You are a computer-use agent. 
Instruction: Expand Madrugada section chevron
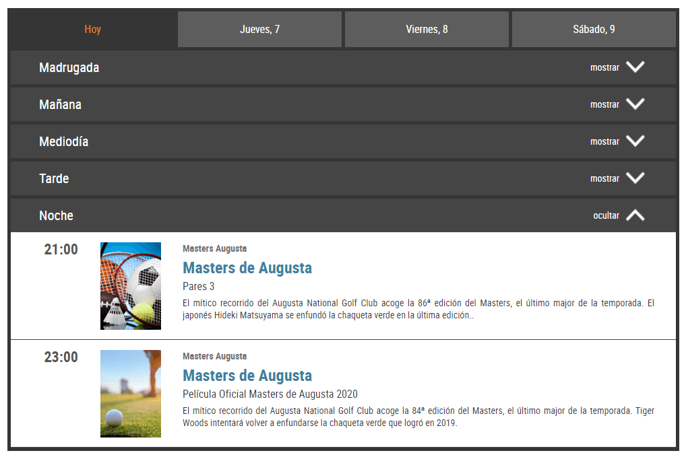click(635, 67)
